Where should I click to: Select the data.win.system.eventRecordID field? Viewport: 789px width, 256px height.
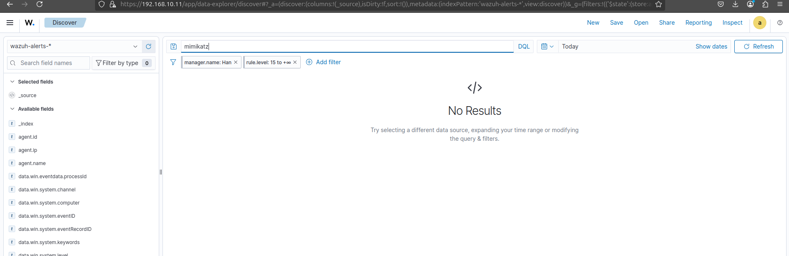55,229
